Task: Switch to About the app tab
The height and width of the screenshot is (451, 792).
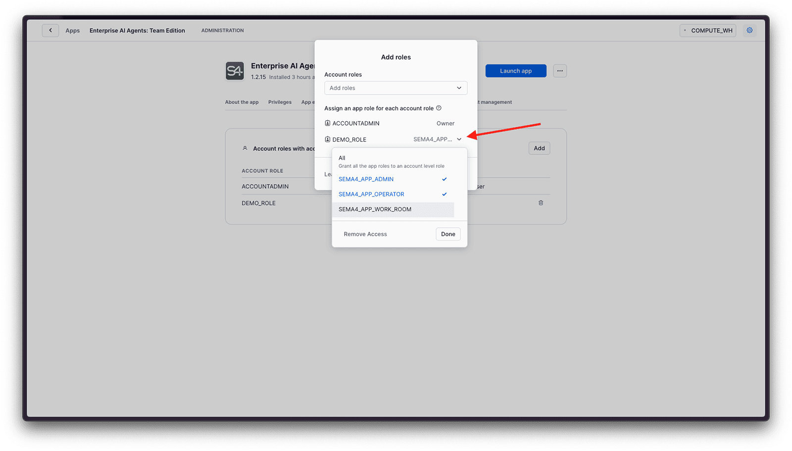Action: point(242,102)
